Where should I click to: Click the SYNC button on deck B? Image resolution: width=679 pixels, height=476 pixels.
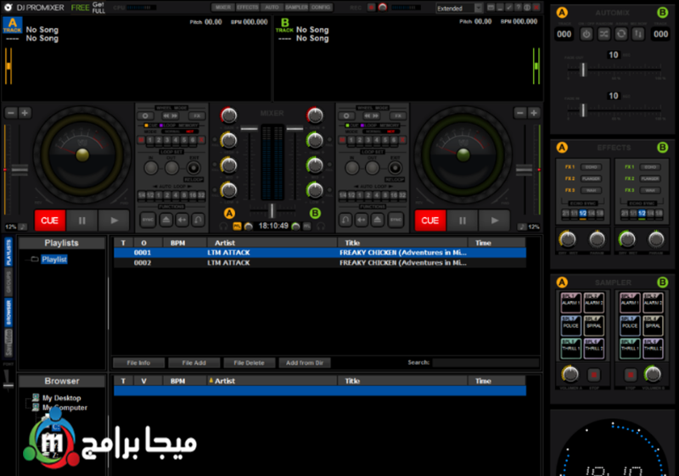click(396, 220)
